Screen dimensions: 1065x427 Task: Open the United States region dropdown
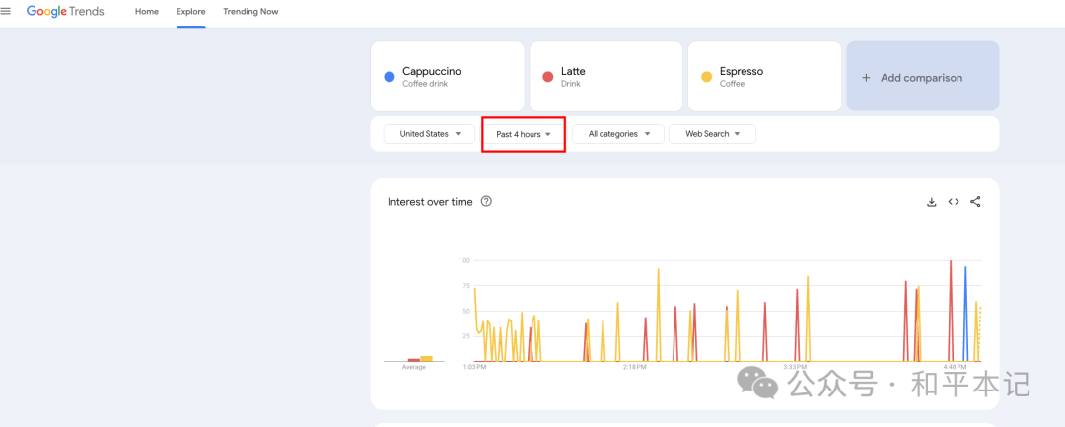(430, 134)
